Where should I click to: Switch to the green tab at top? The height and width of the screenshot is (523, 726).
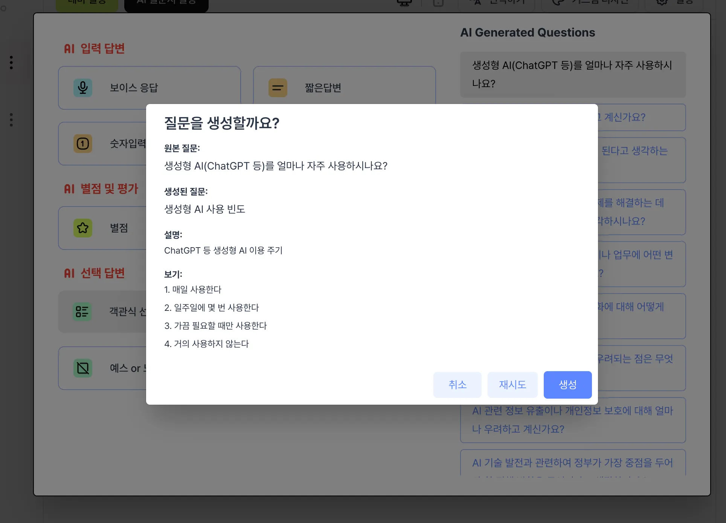87,4
